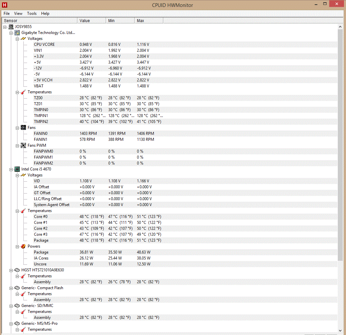The image size is (346, 335).
Task: Collapse the Gigabyte Technology motherboard node
Action: [11, 33]
